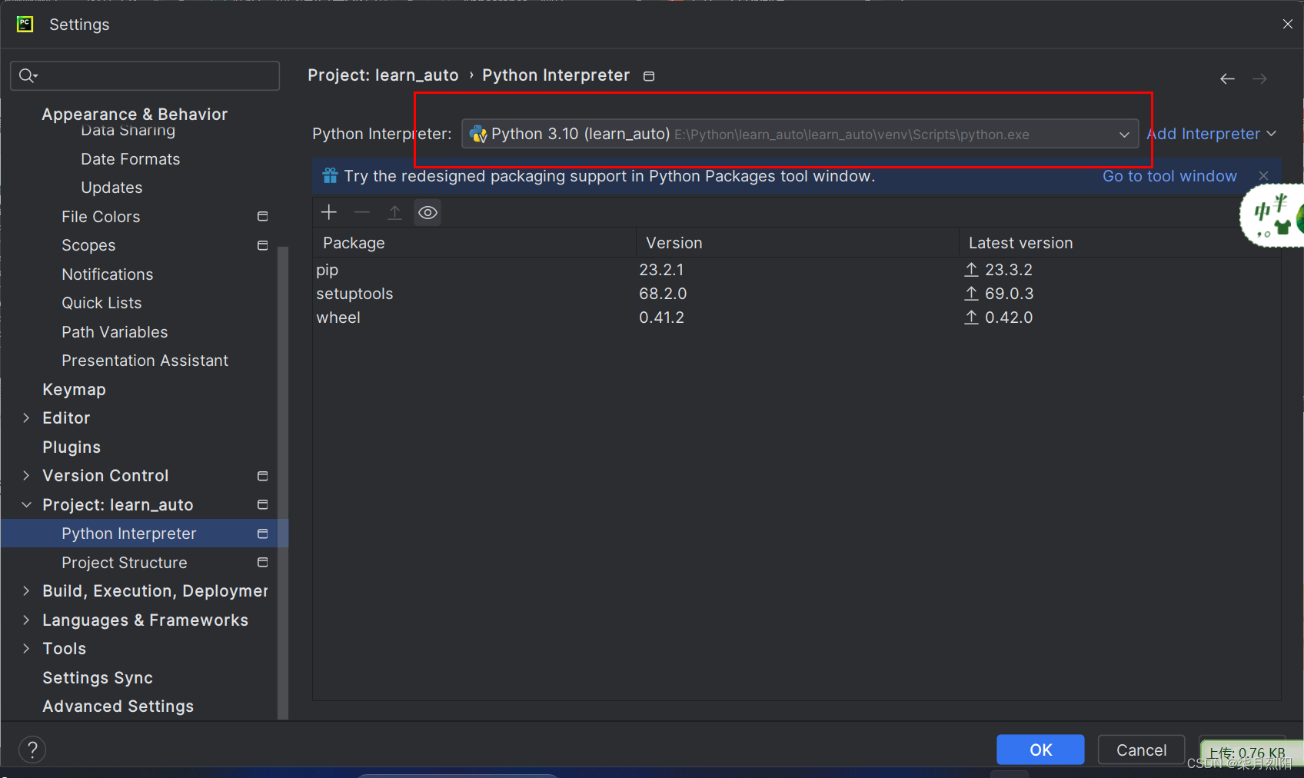Sort by Package column header
This screenshot has width=1304, height=778.
click(474, 243)
